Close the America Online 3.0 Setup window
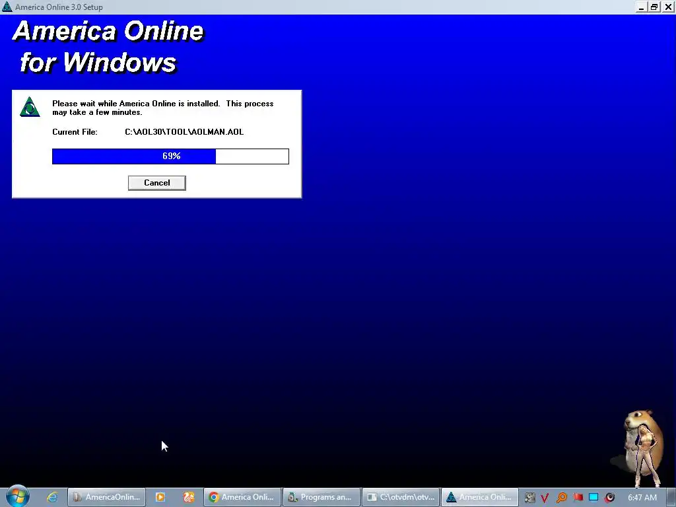The width and height of the screenshot is (676, 507). click(668, 7)
